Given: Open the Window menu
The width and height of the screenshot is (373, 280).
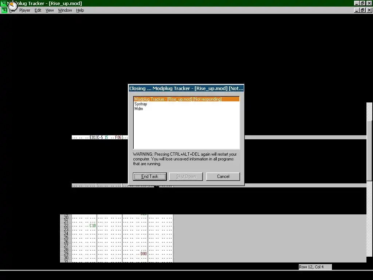Looking at the screenshot, I should 65,10.
